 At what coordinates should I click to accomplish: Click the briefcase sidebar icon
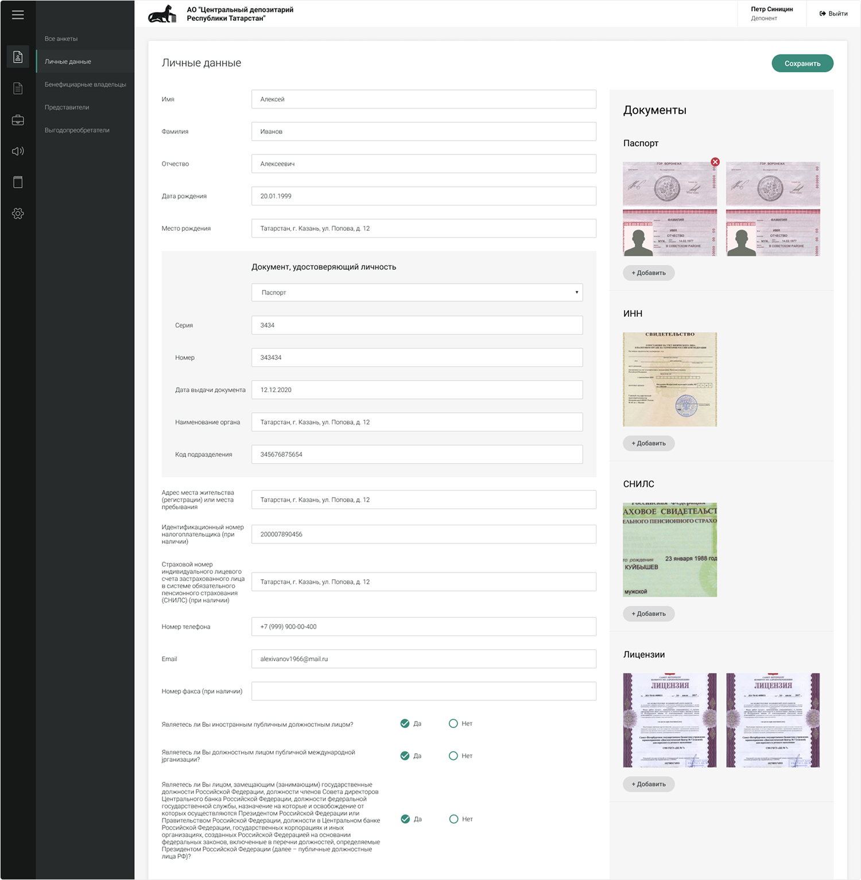pyautogui.click(x=18, y=120)
